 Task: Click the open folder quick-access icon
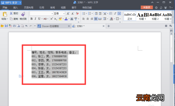(2, 26)
